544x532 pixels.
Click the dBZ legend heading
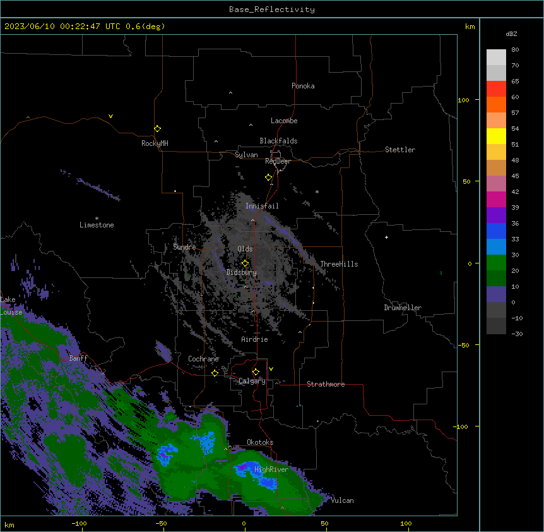tap(511, 33)
